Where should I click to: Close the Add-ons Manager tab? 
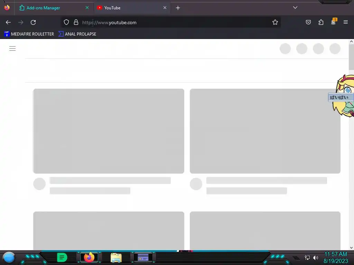point(87,8)
